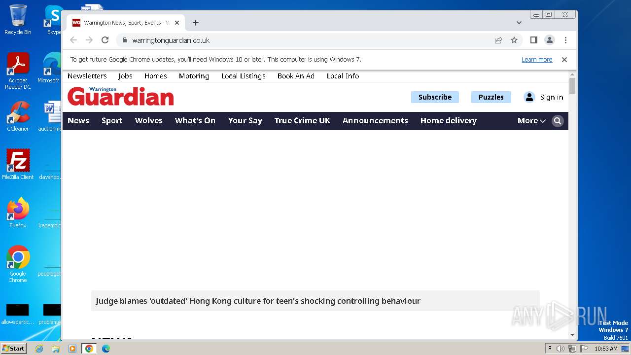
Task: Open the Sport section tab
Action: 112,121
